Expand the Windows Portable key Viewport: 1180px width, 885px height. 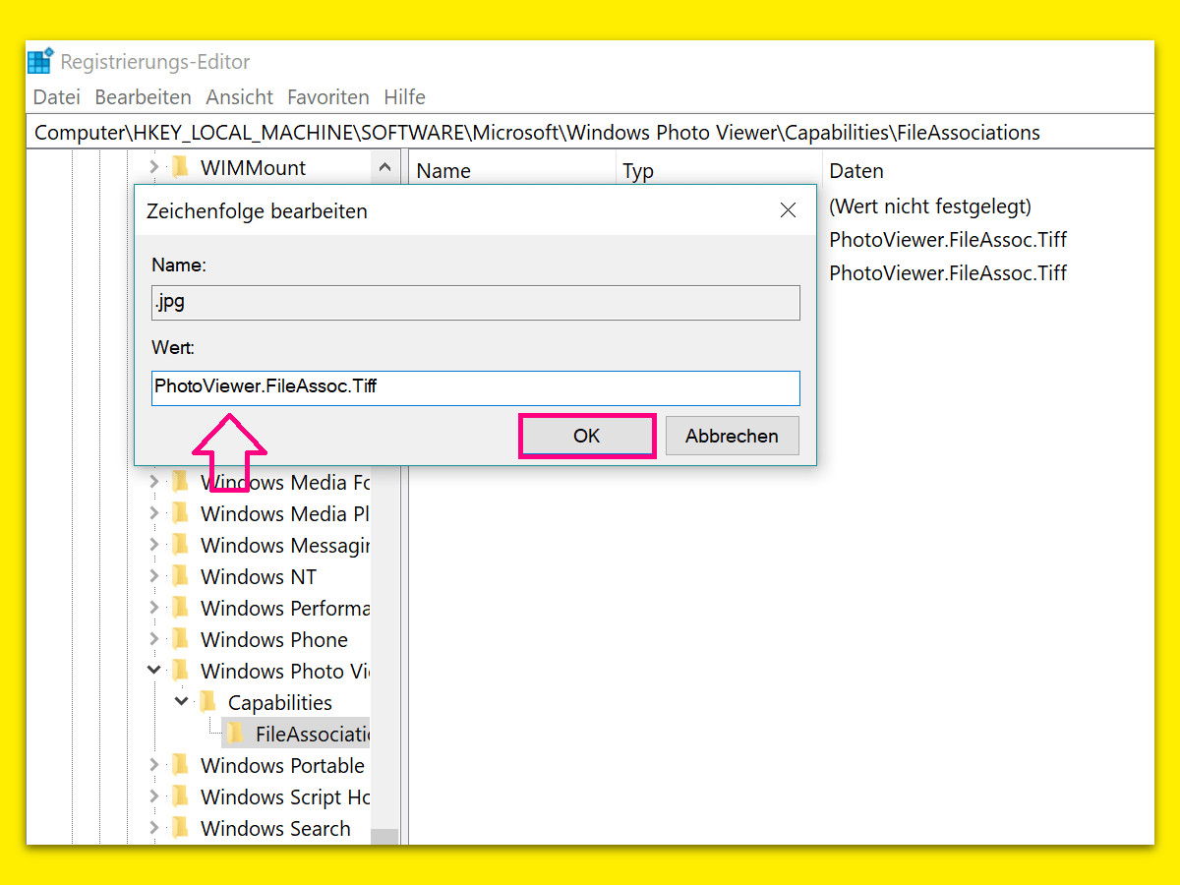click(x=154, y=765)
